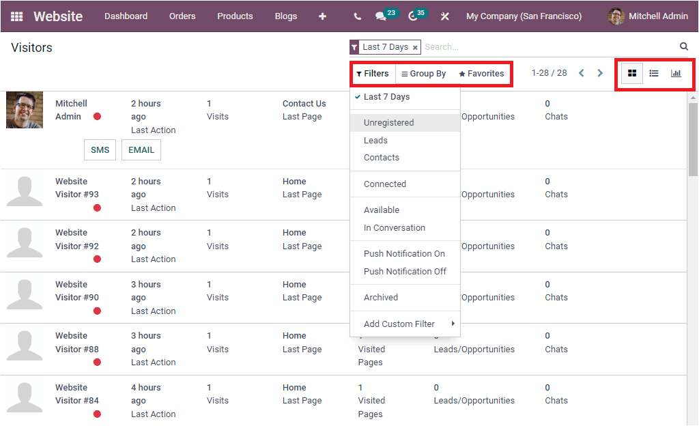
Task: Click the SMS button for Mitchell Admin
Action: (x=100, y=150)
